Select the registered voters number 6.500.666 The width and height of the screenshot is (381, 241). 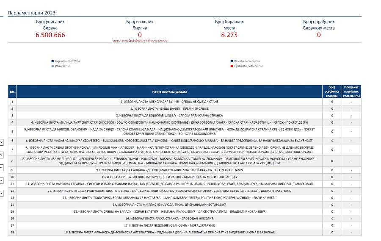(x=50, y=35)
